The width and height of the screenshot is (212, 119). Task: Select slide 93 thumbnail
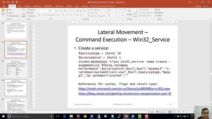(x=16, y=69)
